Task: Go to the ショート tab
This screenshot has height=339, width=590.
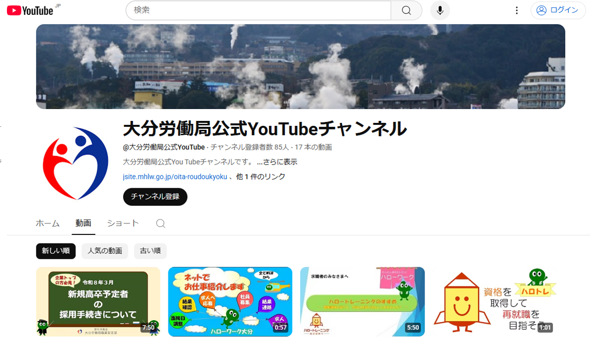Action: 123,224
